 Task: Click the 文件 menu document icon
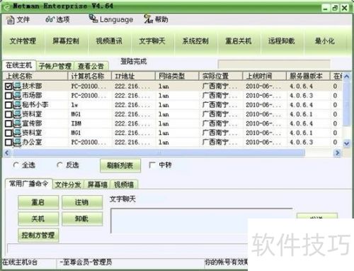tap(10, 20)
